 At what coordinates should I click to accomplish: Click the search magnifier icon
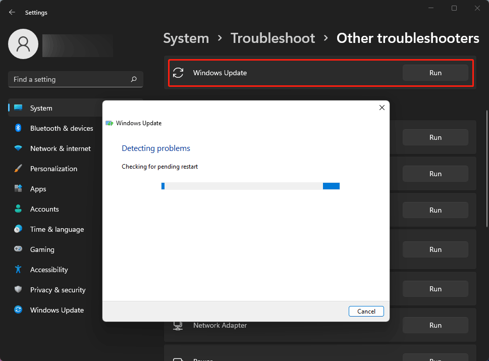(133, 79)
